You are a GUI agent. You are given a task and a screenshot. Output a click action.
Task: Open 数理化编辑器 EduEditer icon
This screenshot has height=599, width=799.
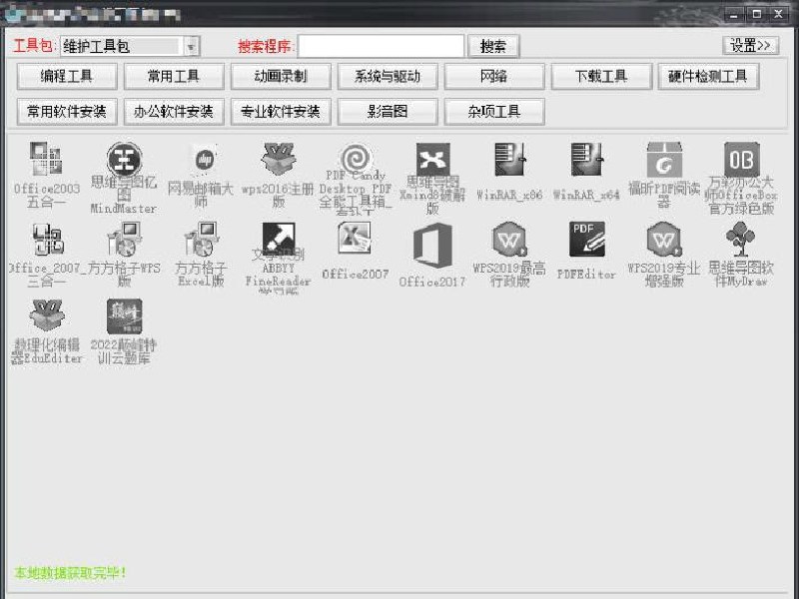point(47,315)
